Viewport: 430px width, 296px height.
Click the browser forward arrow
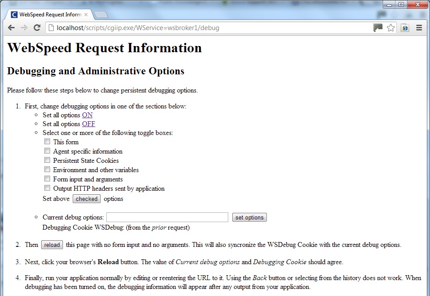pyautogui.click(x=24, y=27)
